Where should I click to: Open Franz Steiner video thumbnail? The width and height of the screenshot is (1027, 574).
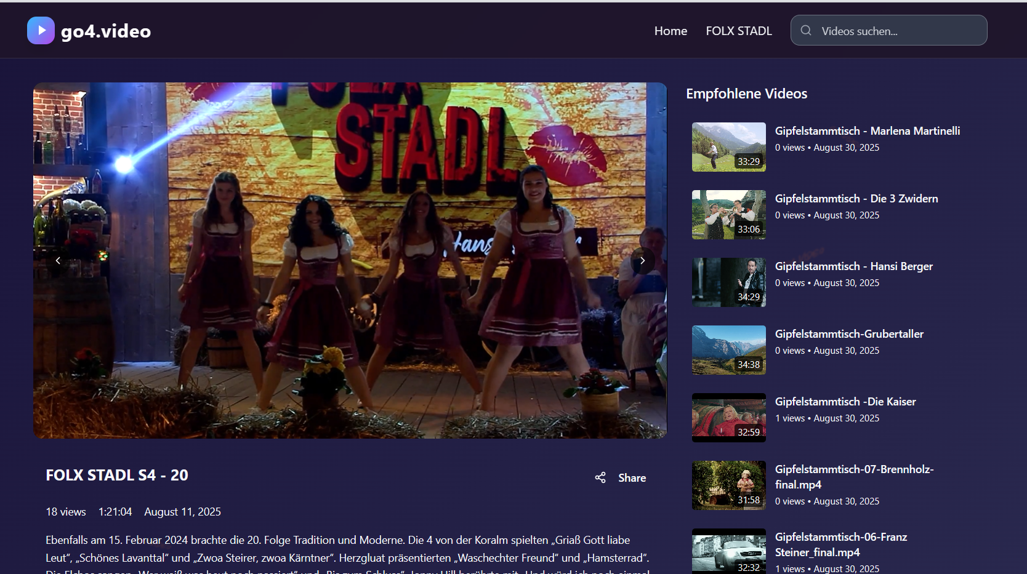click(x=729, y=551)
